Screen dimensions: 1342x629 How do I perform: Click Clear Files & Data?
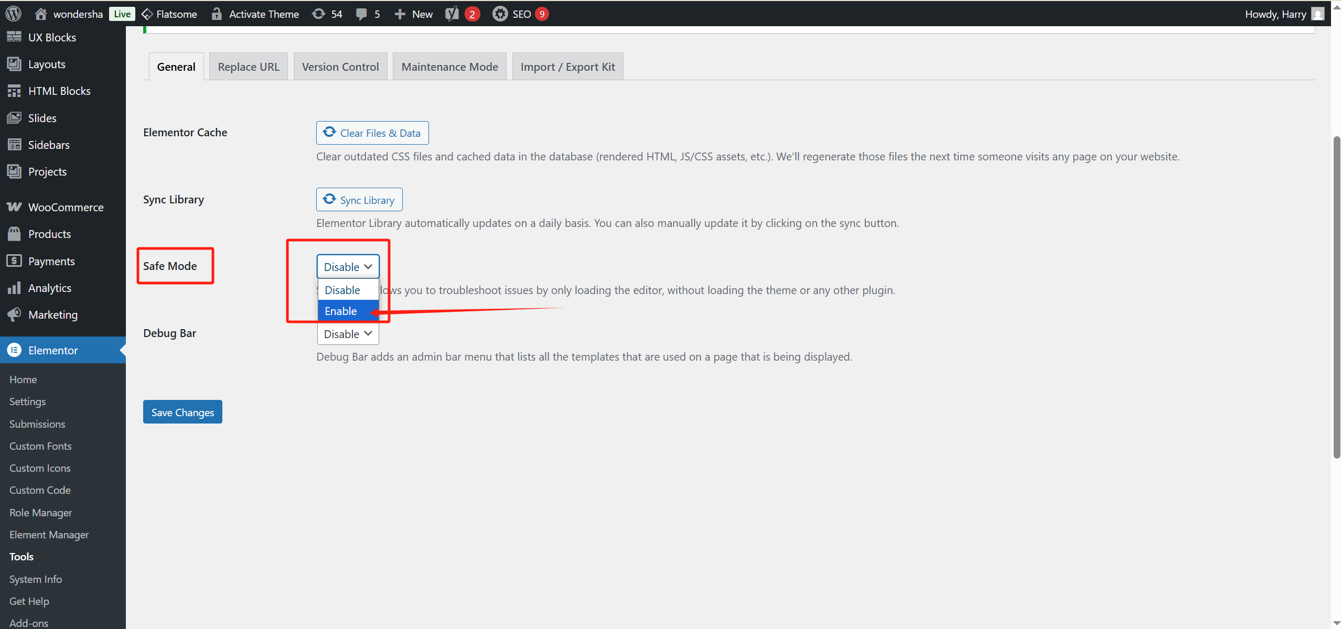(x=372, y=133)
